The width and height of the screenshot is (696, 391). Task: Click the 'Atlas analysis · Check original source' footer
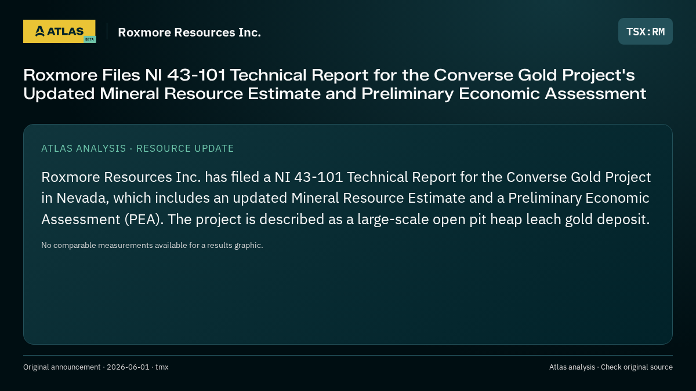click(611, 367)
